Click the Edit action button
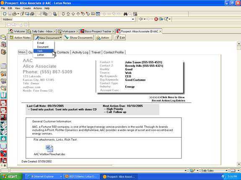Screen dimensions: 241x180 click(x=120, y=38)
